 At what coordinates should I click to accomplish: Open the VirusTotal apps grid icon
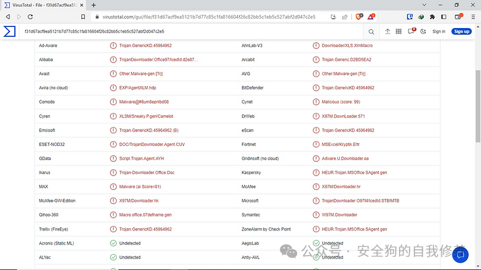tap(399, 31)
